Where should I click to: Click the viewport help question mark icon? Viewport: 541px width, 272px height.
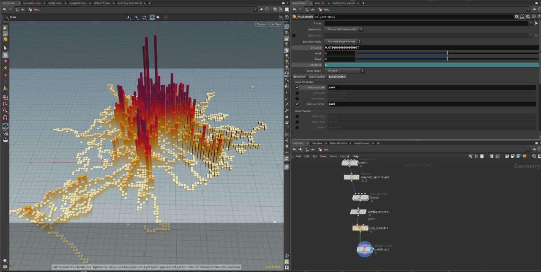pos(287,17)
